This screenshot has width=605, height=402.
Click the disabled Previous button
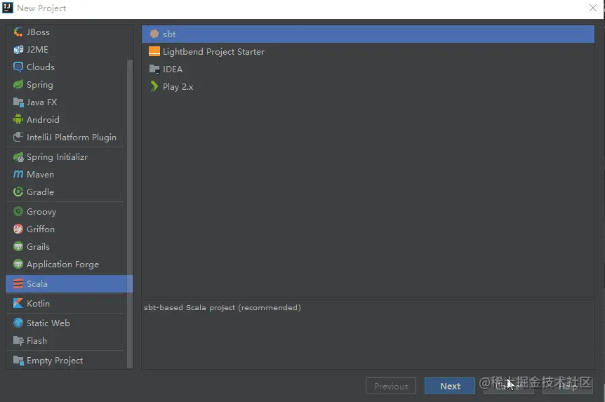tap(391, 386)
